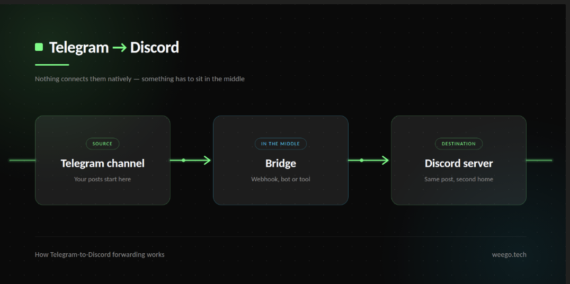This screenshot has height=284, width=570.
Task: Click the 'Your posts start here' subtitle
Action: coord(103,179)
